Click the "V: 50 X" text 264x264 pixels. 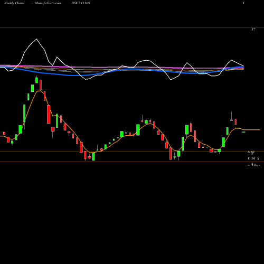pyautogui.click(x=253, y=158)
